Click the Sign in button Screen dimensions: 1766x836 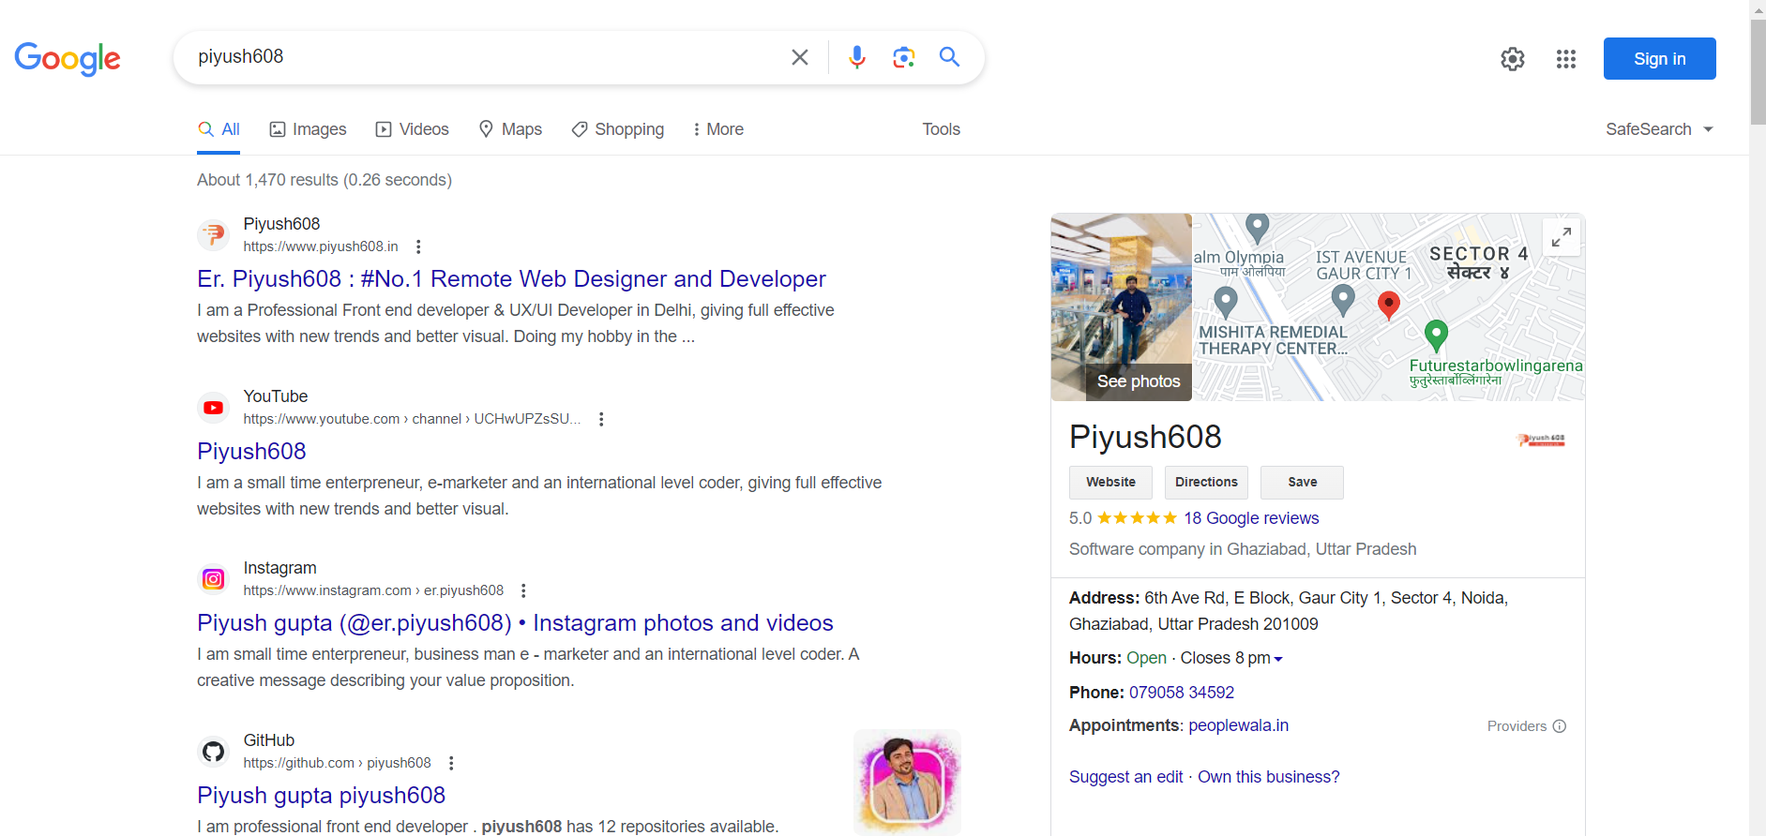coord(1658,59)
